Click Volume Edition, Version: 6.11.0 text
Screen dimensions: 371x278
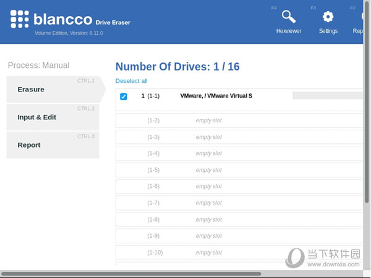coord(69,33)
